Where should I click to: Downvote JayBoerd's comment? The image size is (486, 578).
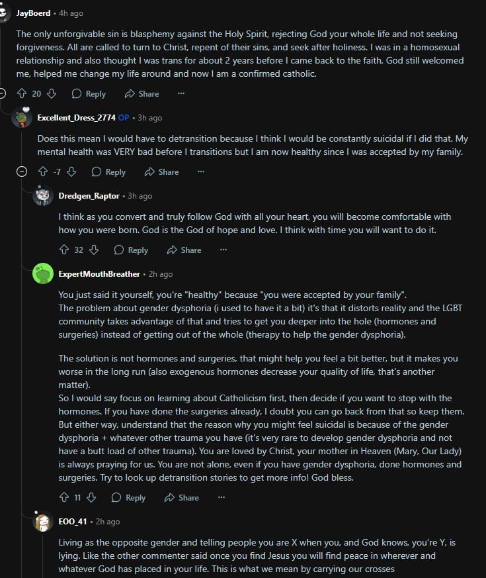52,93
